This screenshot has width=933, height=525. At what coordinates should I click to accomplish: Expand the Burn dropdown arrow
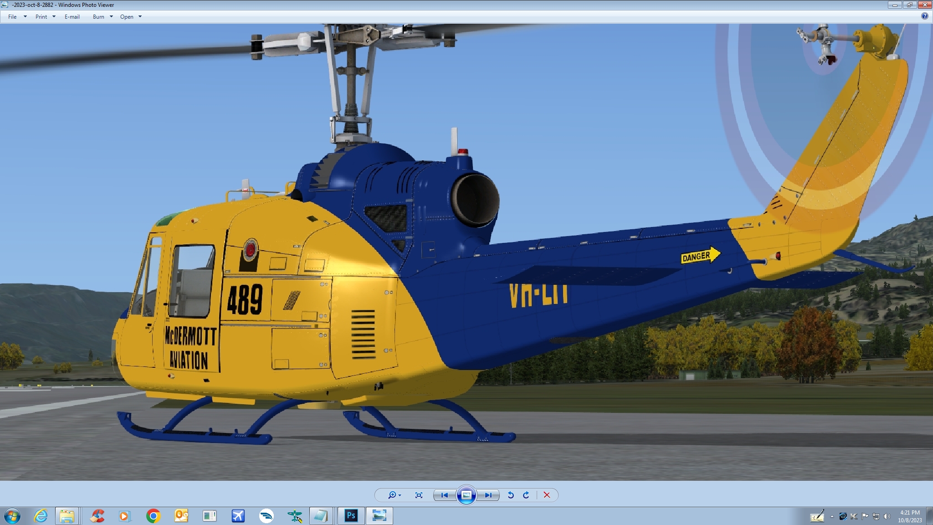(111, 17)
